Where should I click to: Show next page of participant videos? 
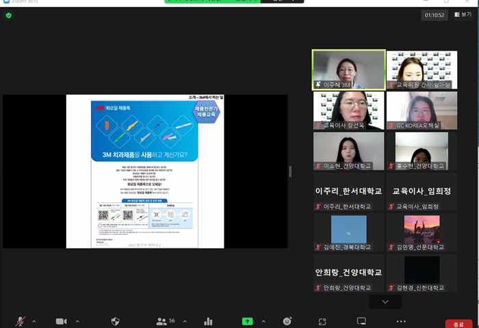coord(385,302)
